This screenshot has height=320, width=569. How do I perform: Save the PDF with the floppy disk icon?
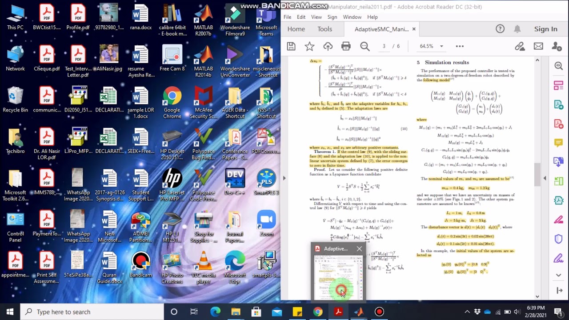291,46
